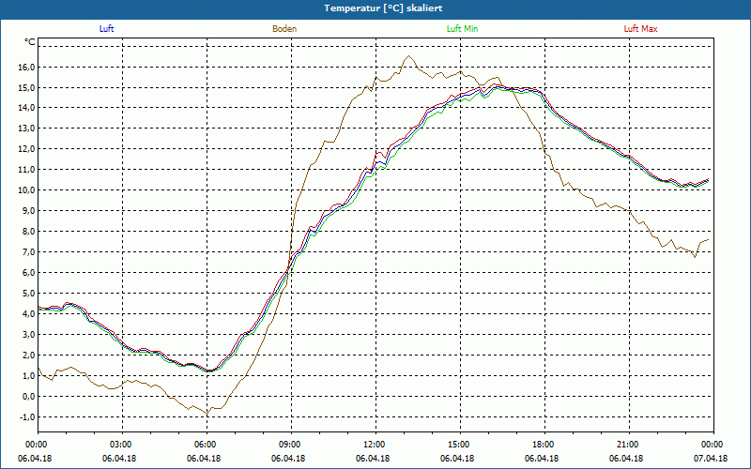Click the '4,0' y-axis value

click(x=29, y=314)
